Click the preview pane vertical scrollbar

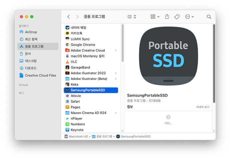click(x=214, y=64)
